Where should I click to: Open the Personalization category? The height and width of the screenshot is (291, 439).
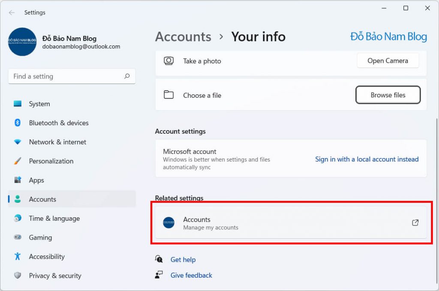click(x=72, y=161)
